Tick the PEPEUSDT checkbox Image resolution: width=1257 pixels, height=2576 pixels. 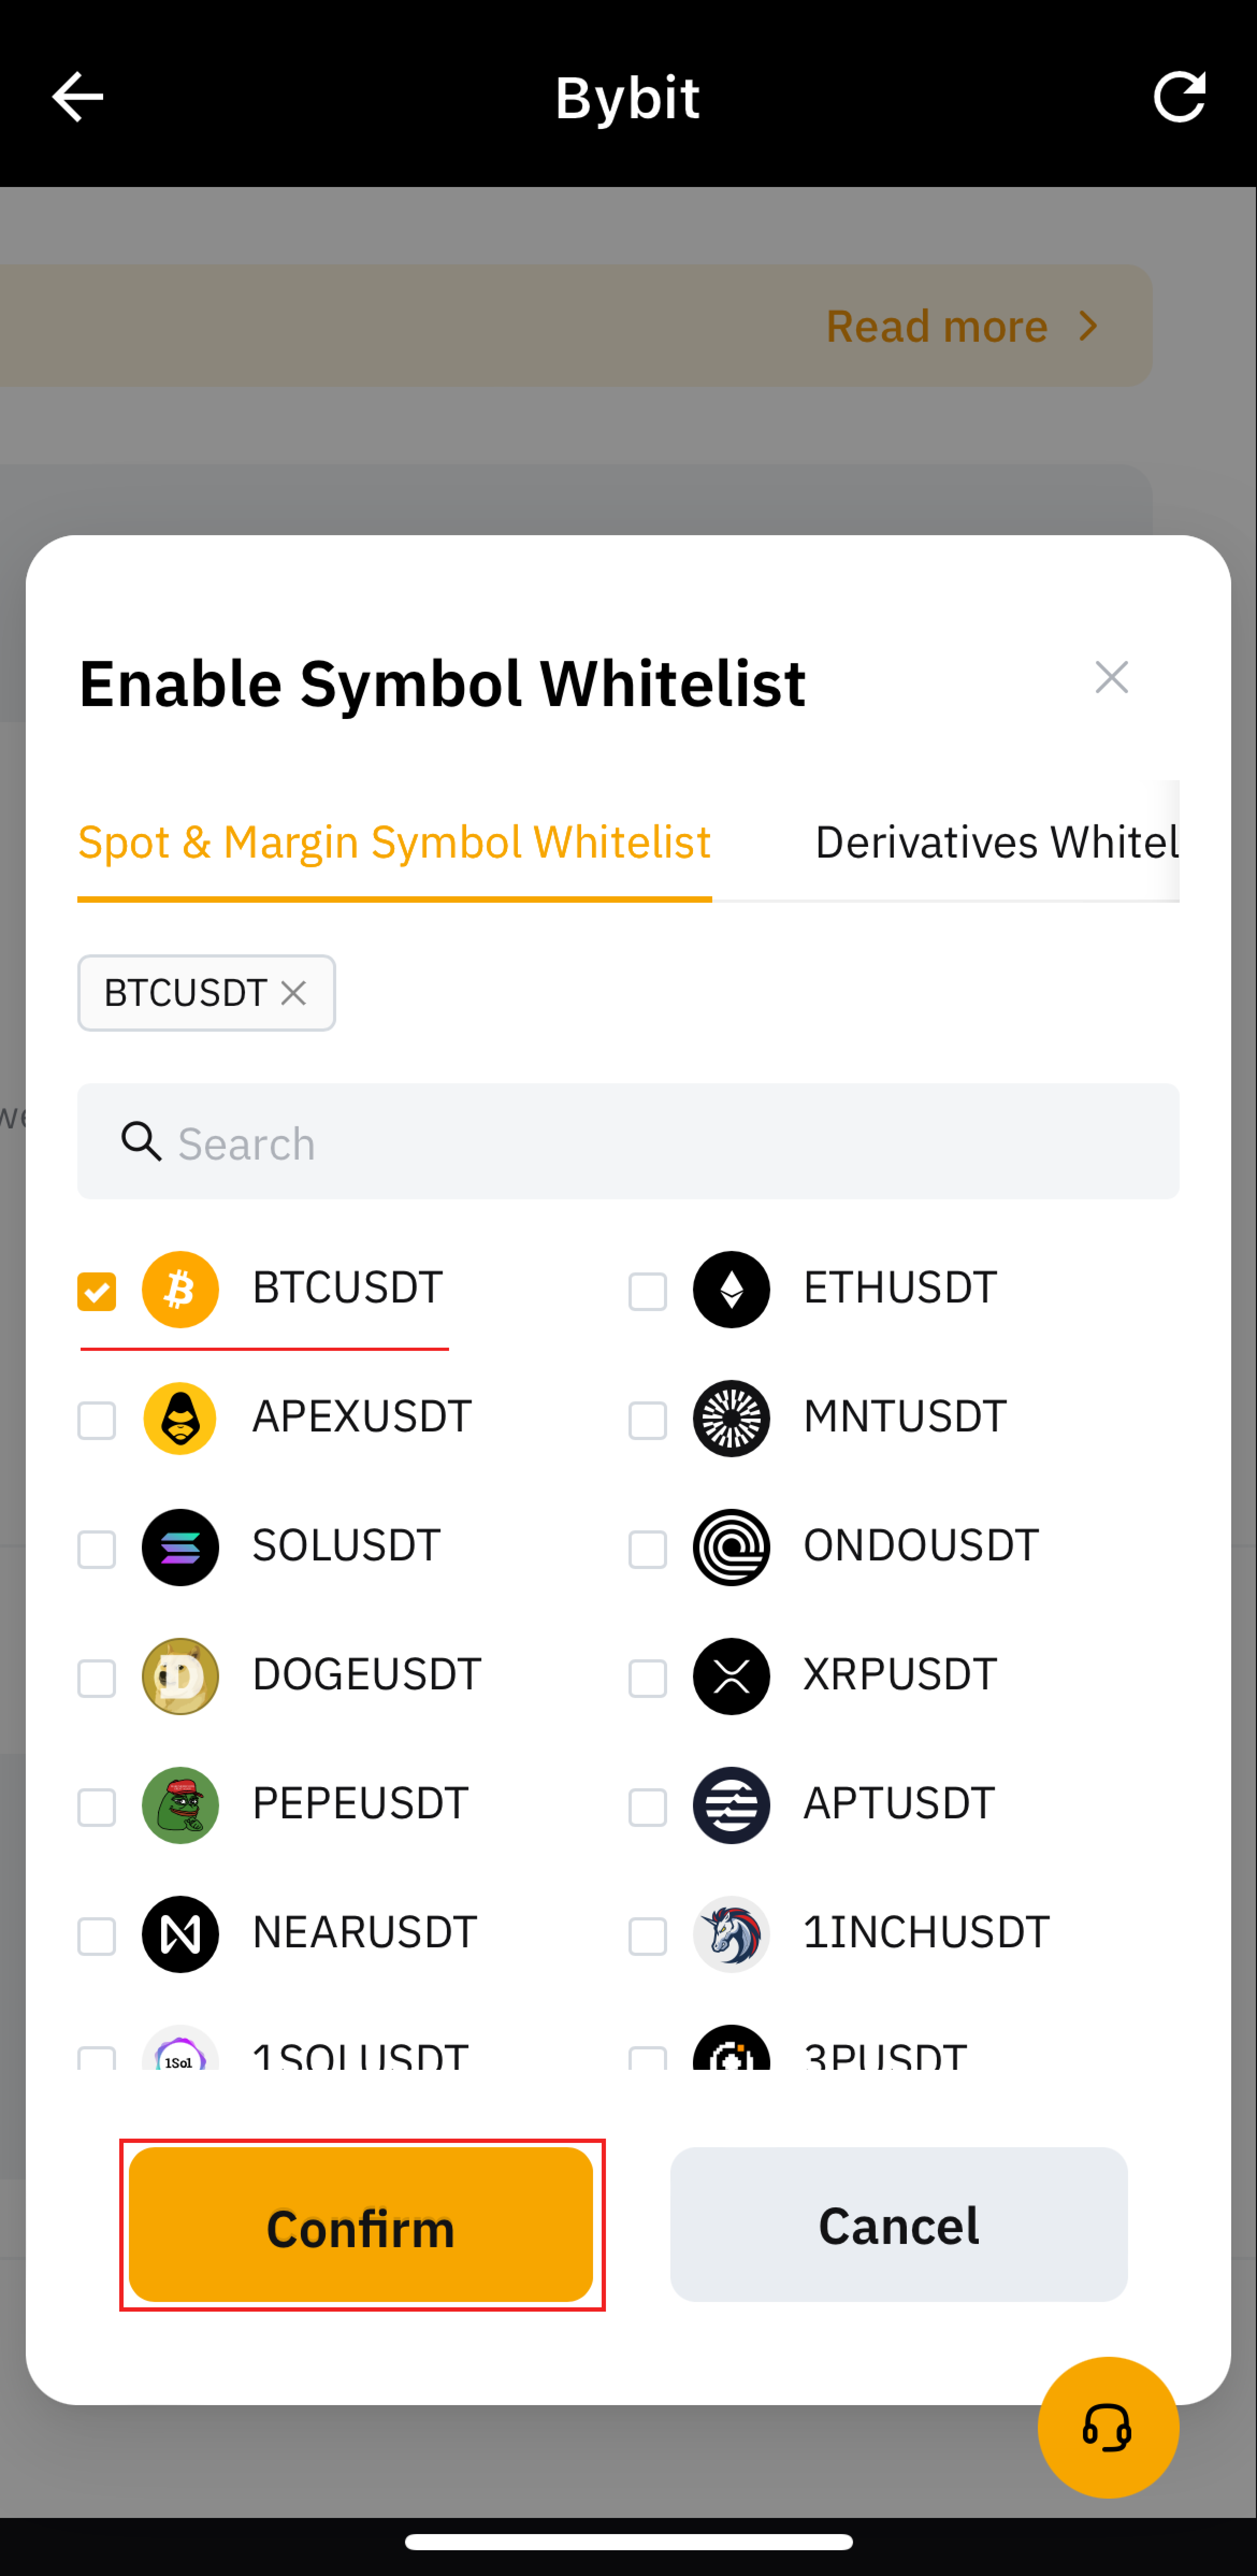click(97, 1807)
